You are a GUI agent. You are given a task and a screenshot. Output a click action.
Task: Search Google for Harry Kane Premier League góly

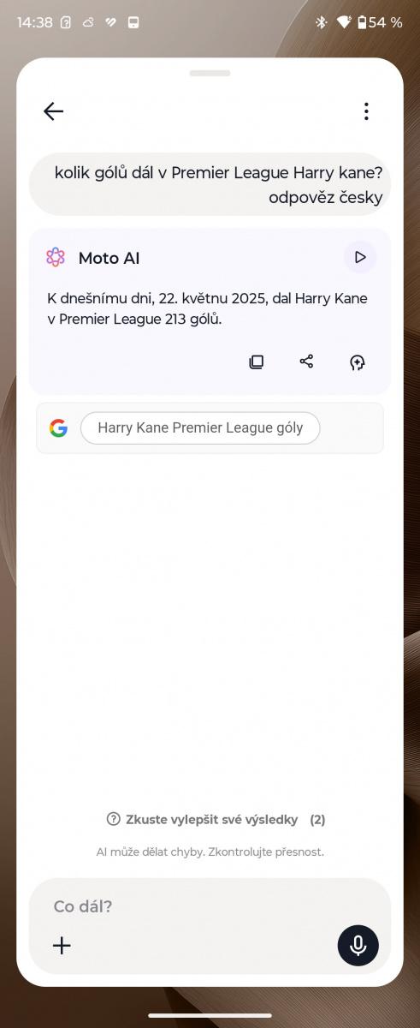pyautogui.click(x=200, y=428)
